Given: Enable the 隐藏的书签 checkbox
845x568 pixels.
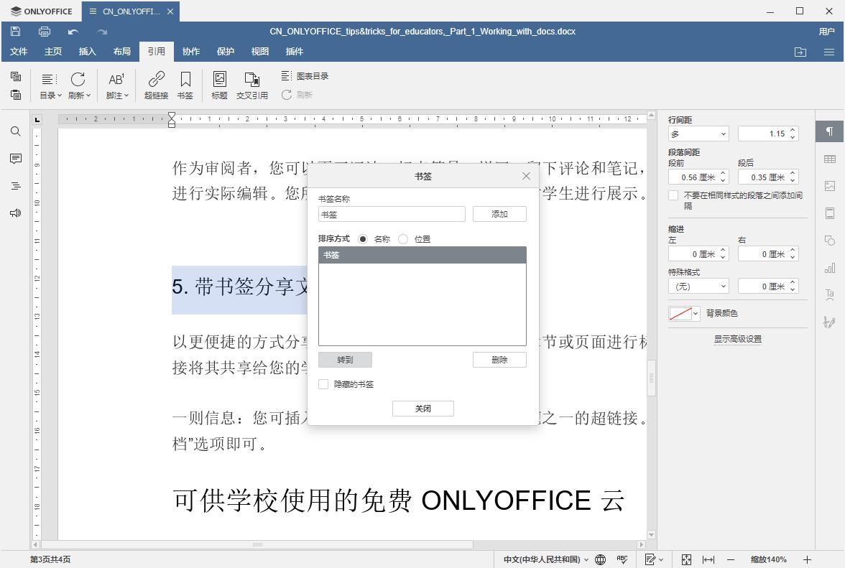Looking at the screenshot, I should tap(323, 384).
